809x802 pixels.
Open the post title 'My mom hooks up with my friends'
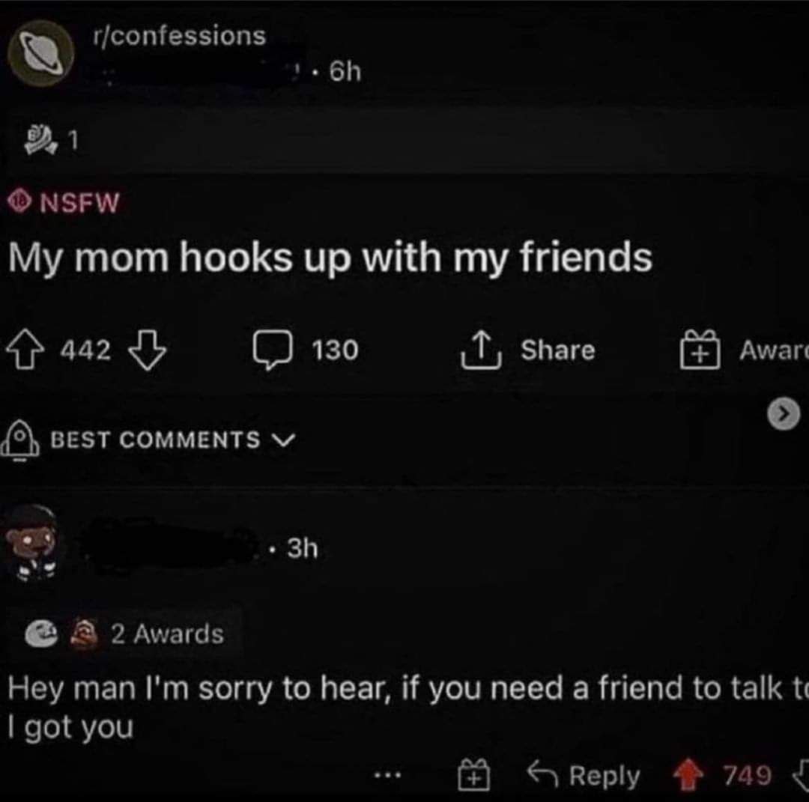tap(330, 258)
